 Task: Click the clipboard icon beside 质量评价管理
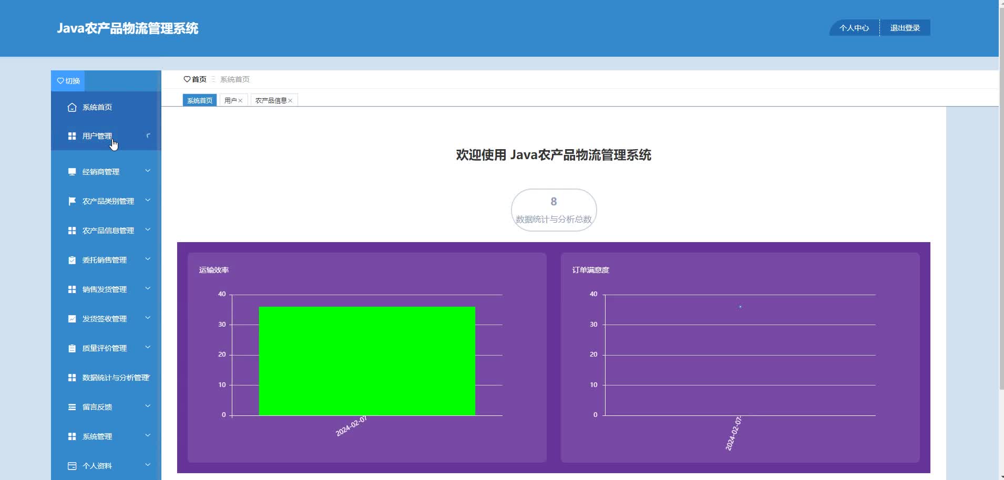tap(72, 348)
